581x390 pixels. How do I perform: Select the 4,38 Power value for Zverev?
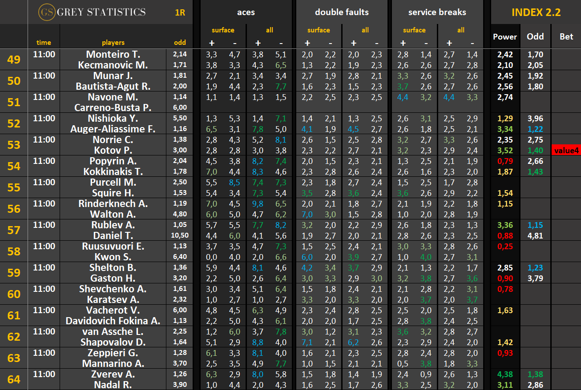tap(505, 374)
